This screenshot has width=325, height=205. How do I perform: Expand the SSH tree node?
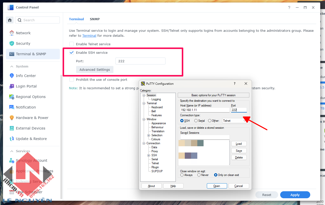(149, 155)
